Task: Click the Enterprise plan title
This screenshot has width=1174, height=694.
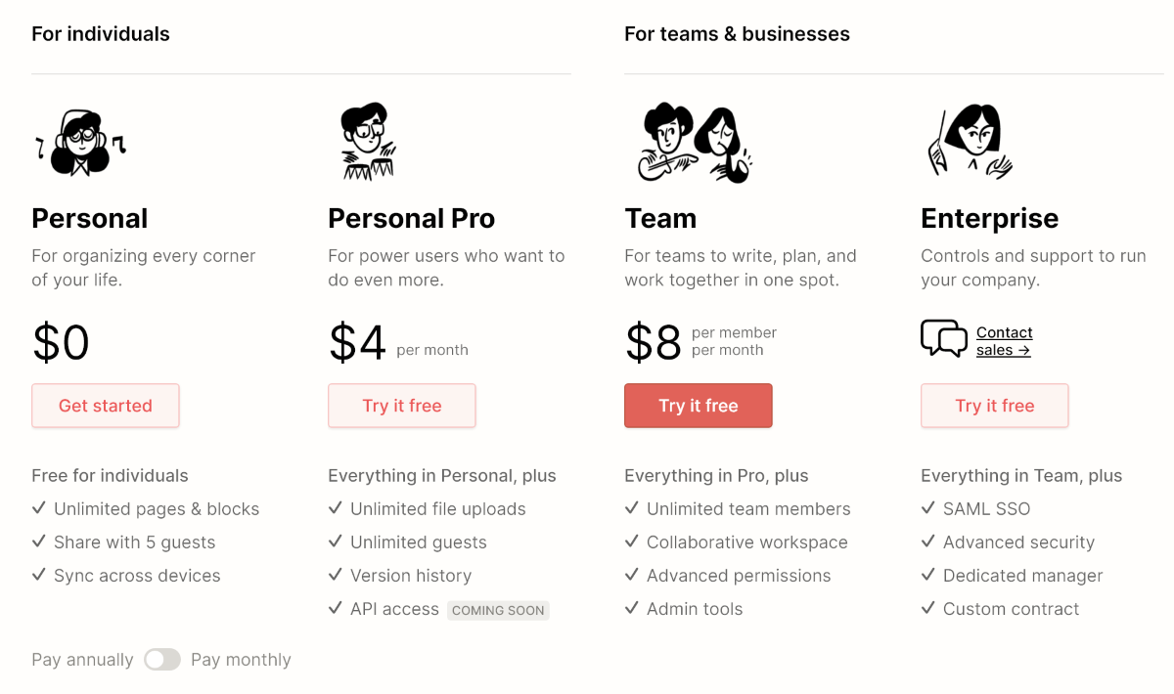Action: pos(989,218)
